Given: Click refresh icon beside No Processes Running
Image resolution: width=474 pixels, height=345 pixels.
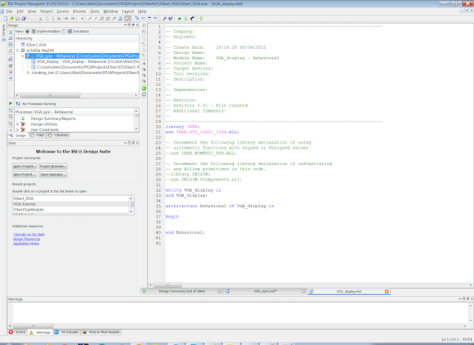Looking at the screenshot, I should coord(18,104).
